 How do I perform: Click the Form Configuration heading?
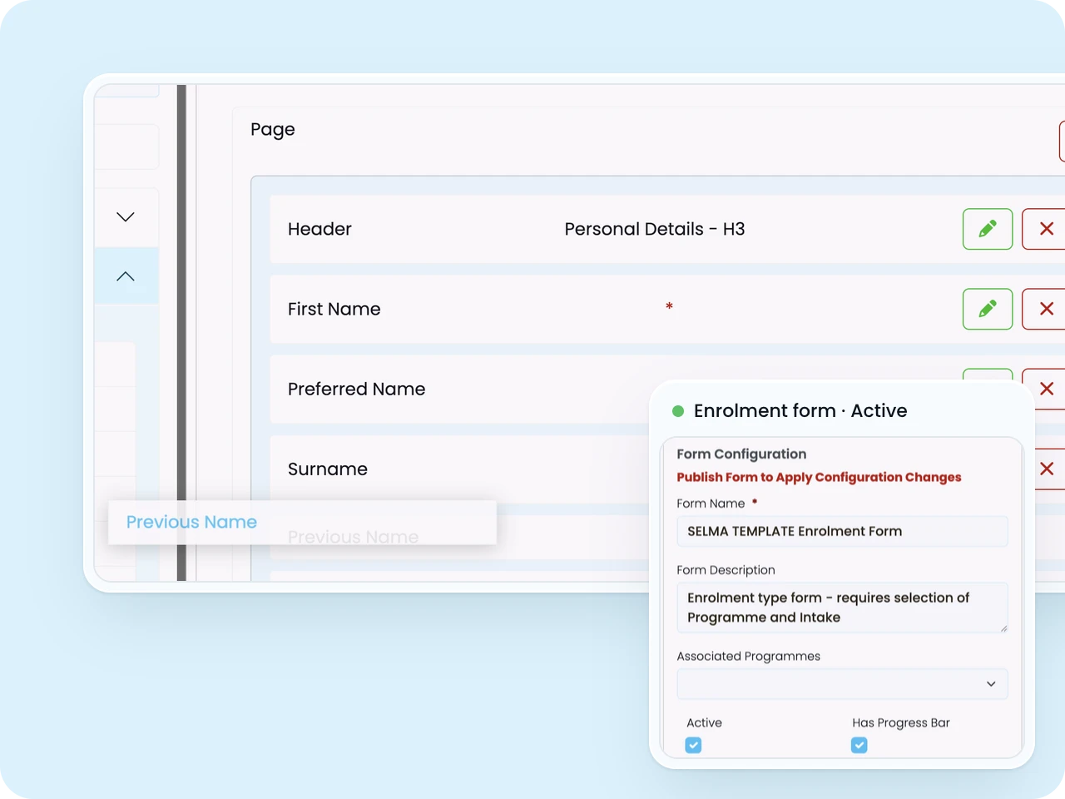[x=741, y=454]
